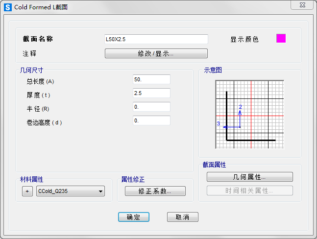Image resolution: width=317 pixels, height=239 pixels.
Task: Cancel the dialog with 取消
Action: point(182,217)
